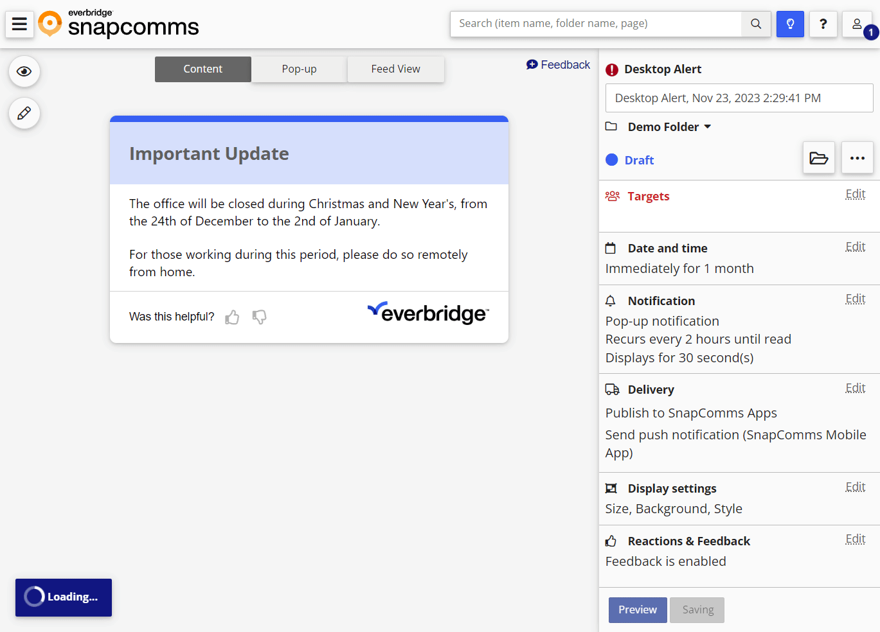
Task: Open the ellipsis more actions menu
Action: point(857,157)
